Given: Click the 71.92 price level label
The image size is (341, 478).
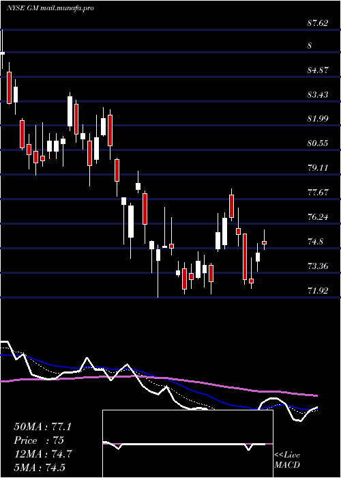Looking at the screenshot, I should pos(318,291).
